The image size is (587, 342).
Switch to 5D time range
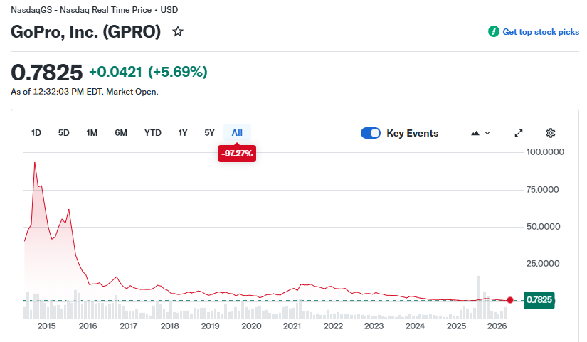tap(64, 133)
